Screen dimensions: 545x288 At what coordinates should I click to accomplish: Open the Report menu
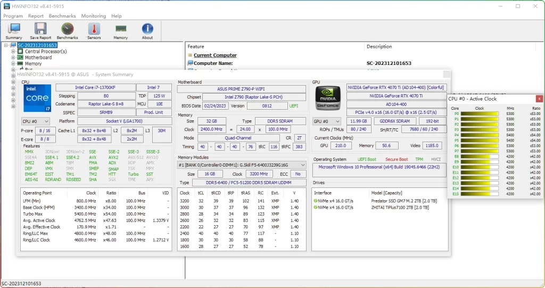tap(36, 16)
